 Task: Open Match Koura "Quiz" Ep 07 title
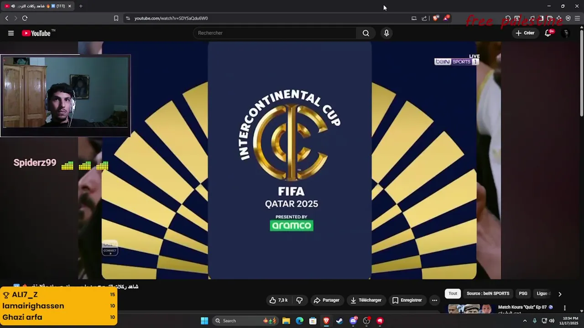tap(525, 307)
